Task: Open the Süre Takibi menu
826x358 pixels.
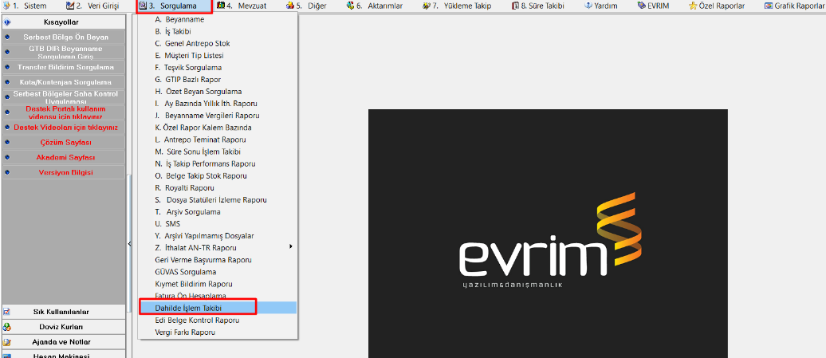Action: click(x=539, y=6)
